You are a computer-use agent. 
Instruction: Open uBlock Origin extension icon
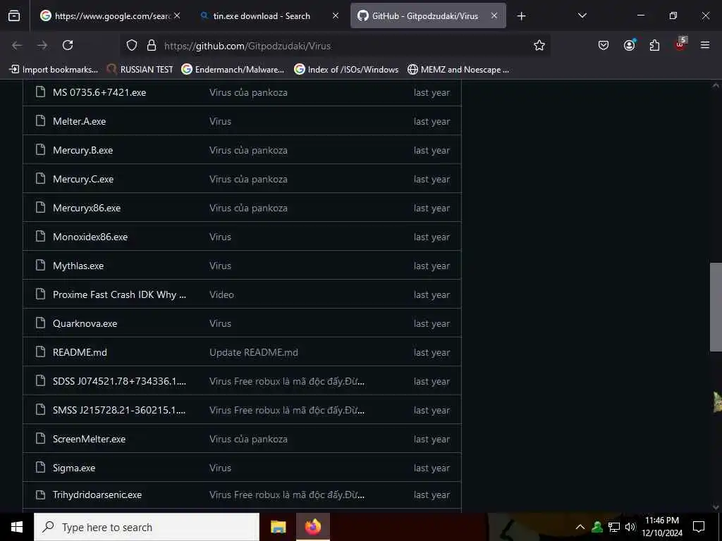680,44
